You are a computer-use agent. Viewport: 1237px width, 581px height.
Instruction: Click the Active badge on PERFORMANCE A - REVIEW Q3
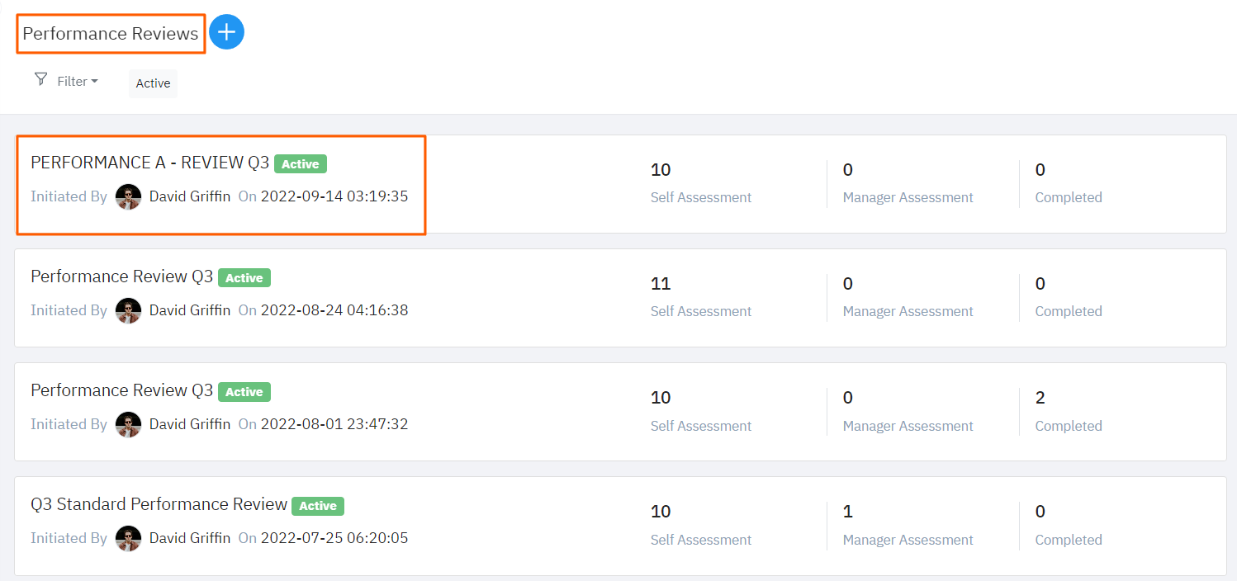pyautogui.click(x=300, y=163)
